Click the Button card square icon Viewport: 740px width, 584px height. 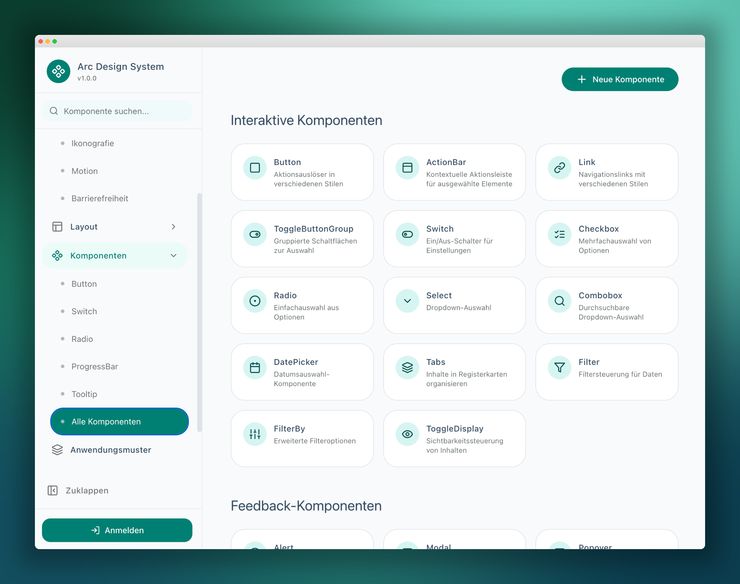click(x=255, y=167)
